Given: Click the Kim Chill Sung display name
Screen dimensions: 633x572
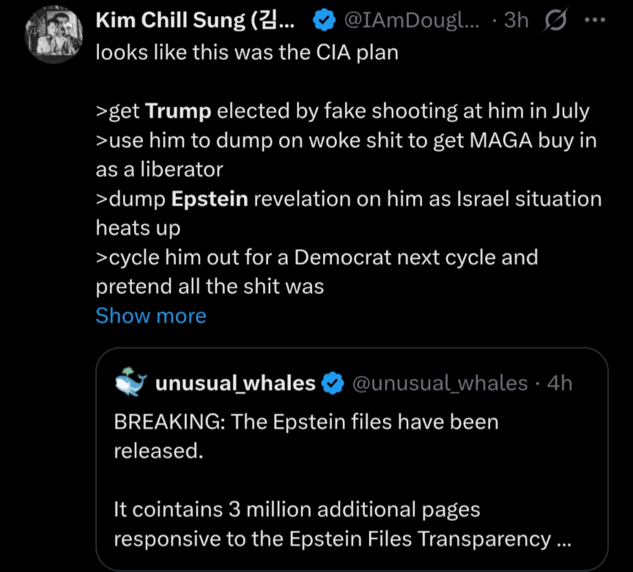Looking at the screenshot, I should pyautogui.click(x=195, y=20).
